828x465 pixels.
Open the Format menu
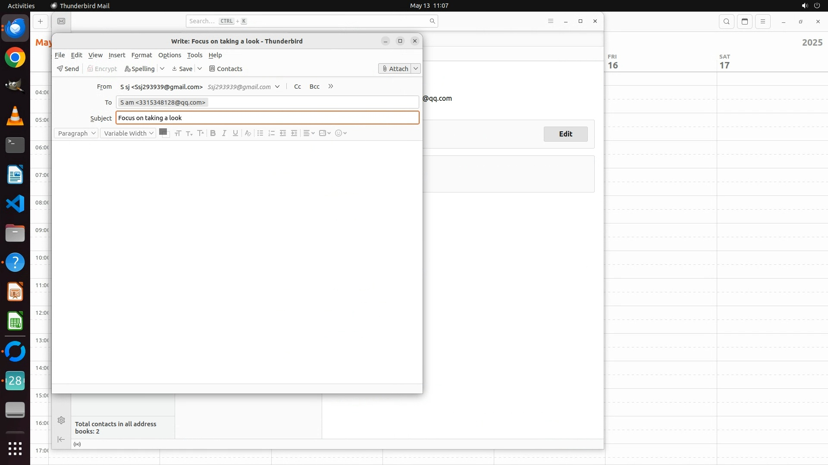(141, 55)
